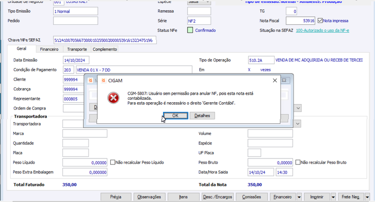
Task: Switch to the Transporte tab
Action: click(x=77, y=49)
